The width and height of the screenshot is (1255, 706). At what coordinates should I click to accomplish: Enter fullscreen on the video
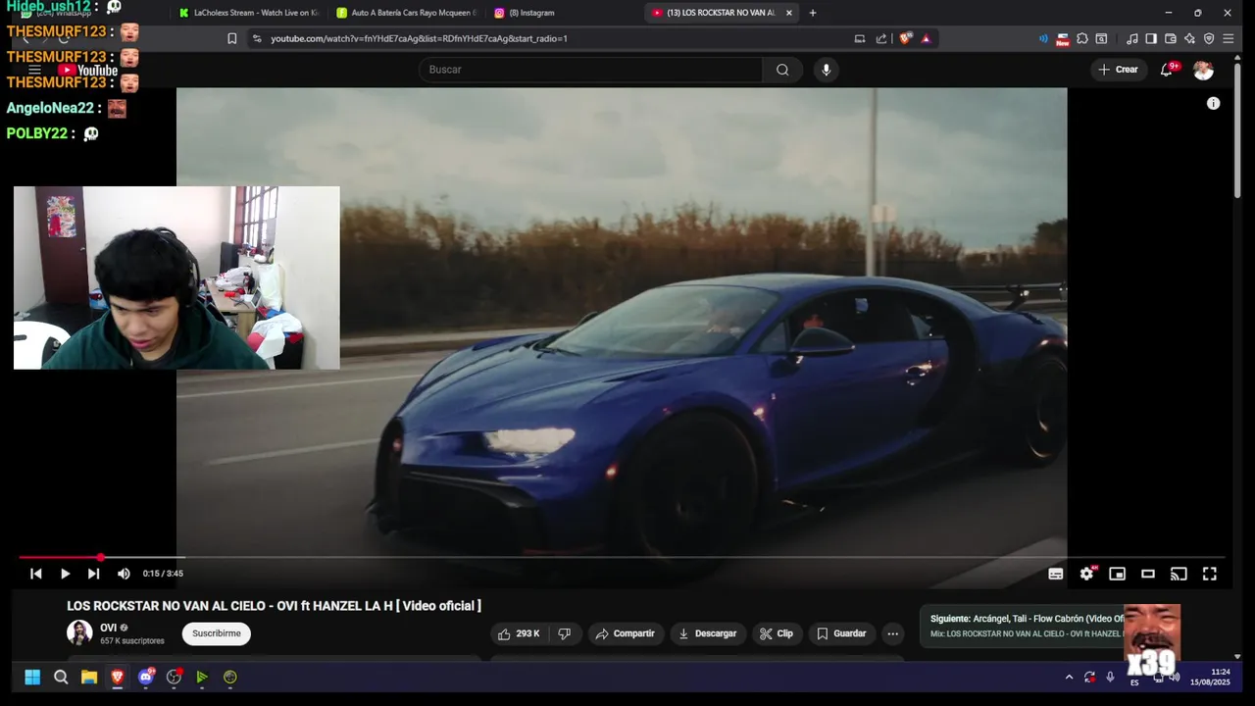[x=1210, y=574]
